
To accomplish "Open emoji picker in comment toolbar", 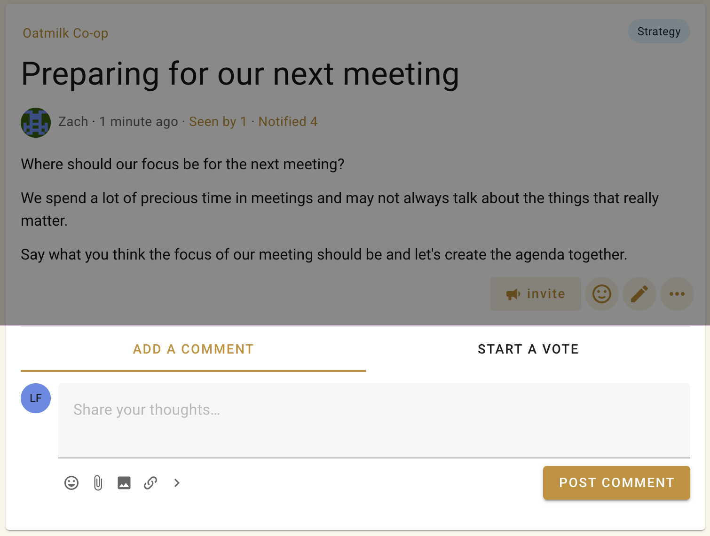I will point(71,483).
